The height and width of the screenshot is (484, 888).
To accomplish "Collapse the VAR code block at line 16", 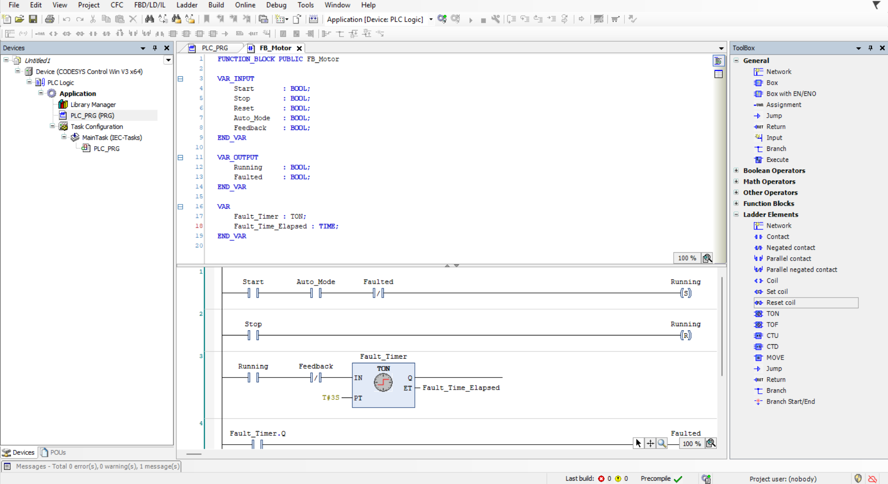I will pyautogui.click(x=181, y=206).
